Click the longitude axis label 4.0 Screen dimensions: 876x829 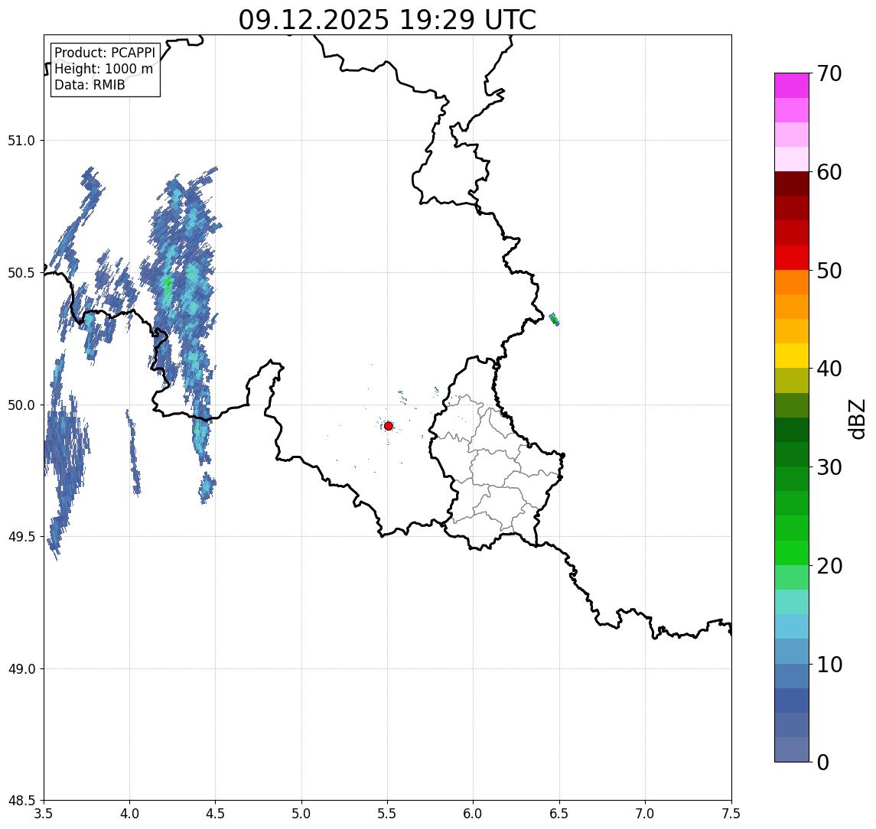coord(129,814)
